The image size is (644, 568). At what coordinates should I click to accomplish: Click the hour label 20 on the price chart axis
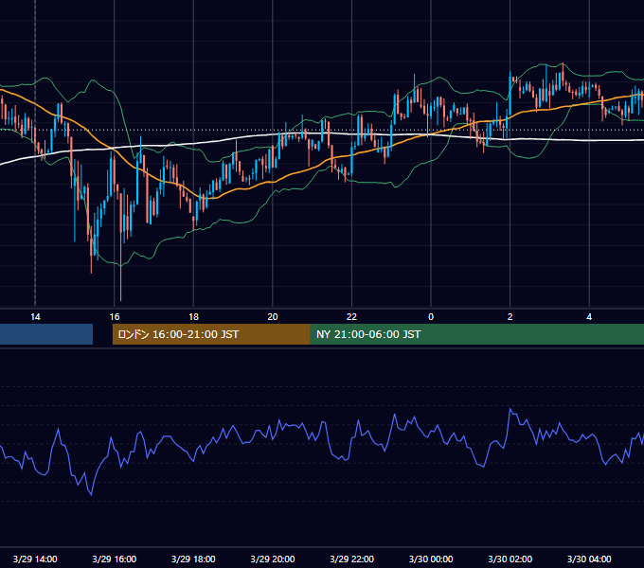pos(273,317)
